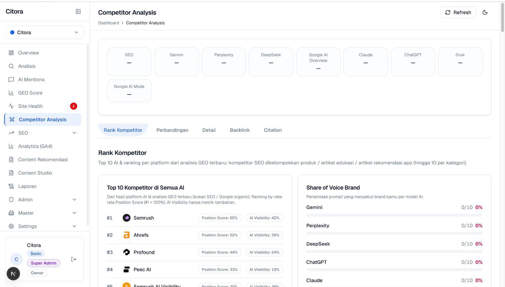The width and height of the screenshot is (505, 287).
Task: Click the page vertical scrollbar
Action: pyautogui.click(x=502, y=17)
